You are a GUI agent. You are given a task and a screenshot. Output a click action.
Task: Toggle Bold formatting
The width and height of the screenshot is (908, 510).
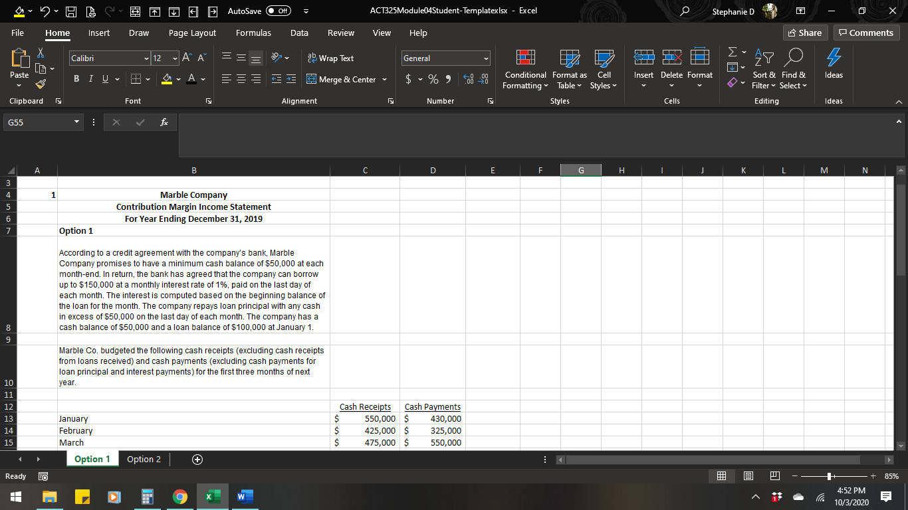click(x=75, y=79)
